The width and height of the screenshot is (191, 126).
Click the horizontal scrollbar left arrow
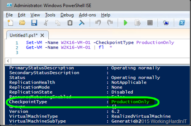[8, 61]
